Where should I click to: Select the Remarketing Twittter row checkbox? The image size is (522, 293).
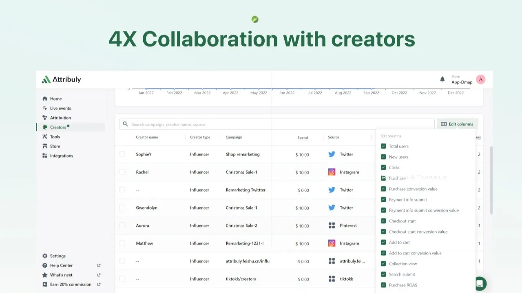pyautogui.click(x=122, y=190)
